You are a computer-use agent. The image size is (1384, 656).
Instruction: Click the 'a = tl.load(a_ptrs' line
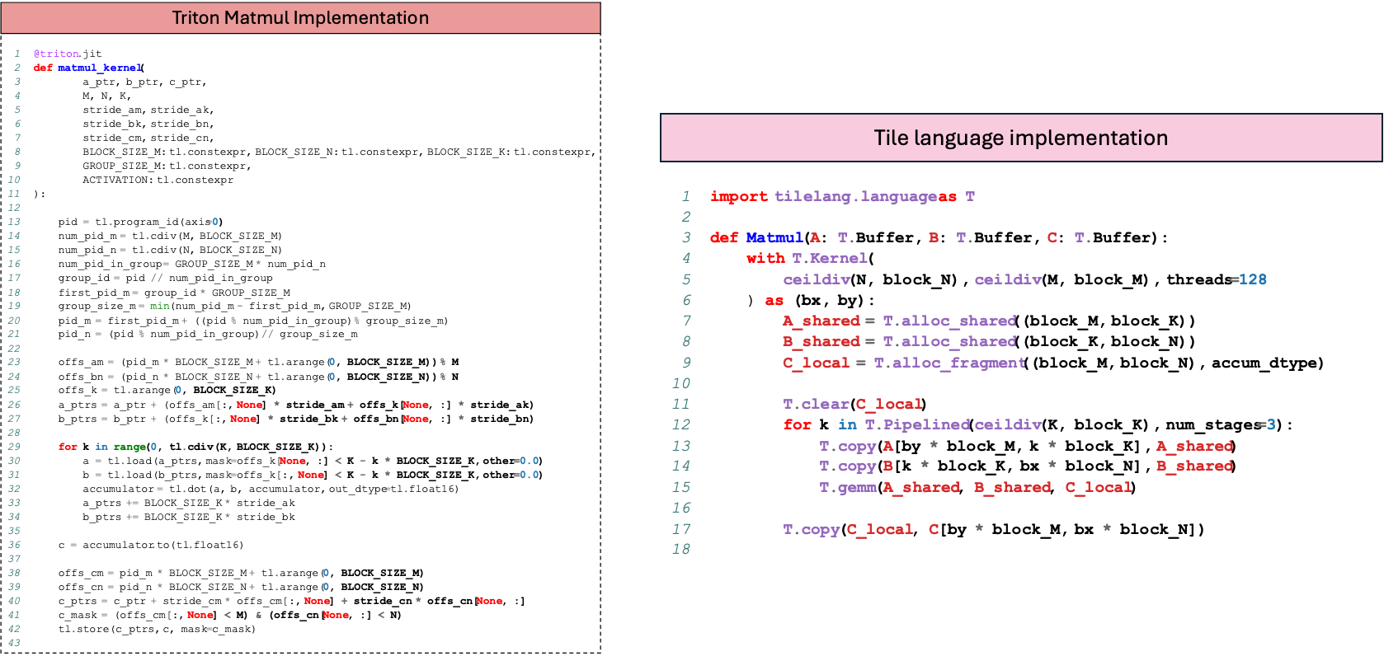click(x=313, y=461)
